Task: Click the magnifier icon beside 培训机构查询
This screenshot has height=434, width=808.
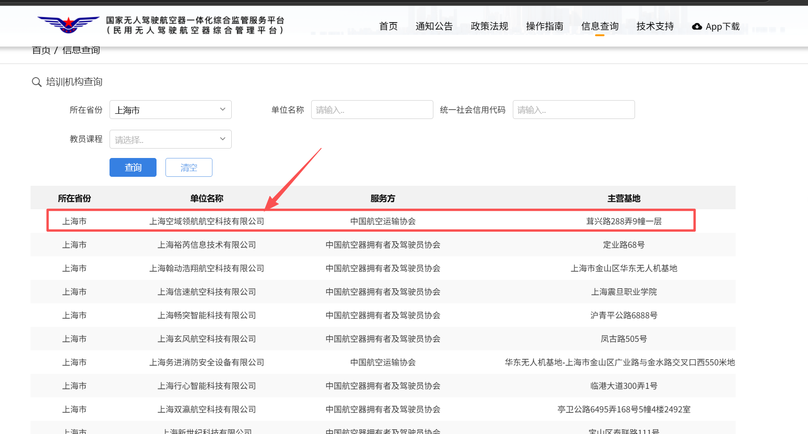Action: (37, 82)
